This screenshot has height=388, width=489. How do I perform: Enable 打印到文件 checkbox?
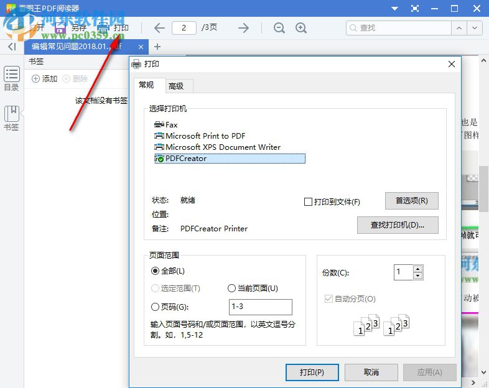(x=308, y=202)
